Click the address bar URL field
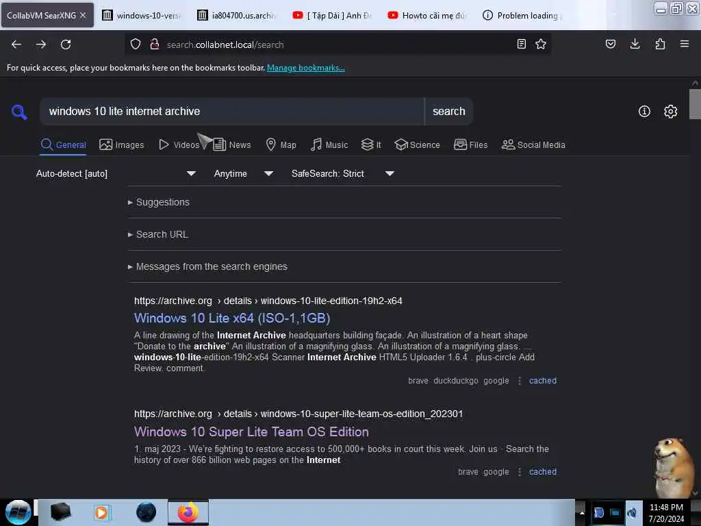Viewport: 701px width, 526px height. 337,45
